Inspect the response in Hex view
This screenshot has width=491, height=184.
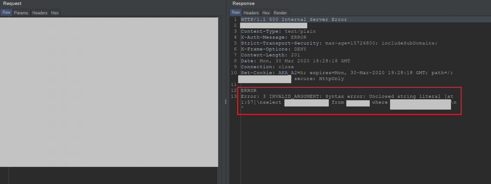(x=266, y=13)
